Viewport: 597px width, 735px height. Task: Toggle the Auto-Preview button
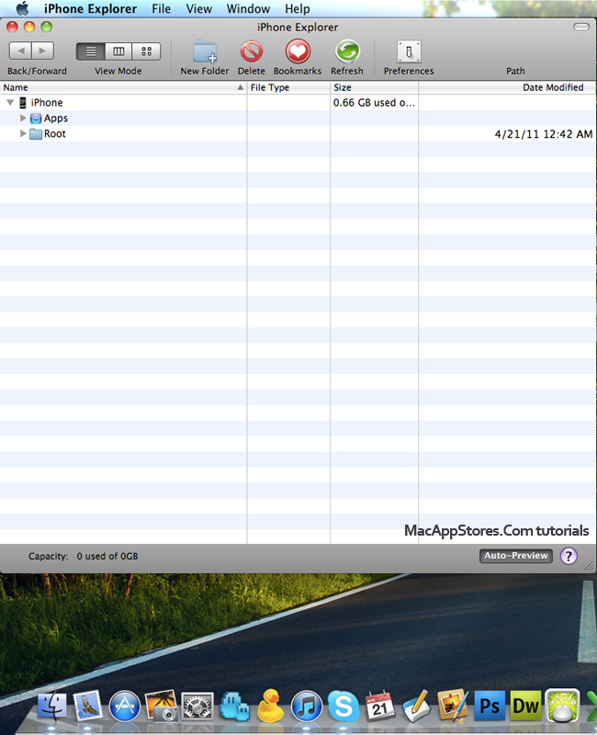coord(516,556)
